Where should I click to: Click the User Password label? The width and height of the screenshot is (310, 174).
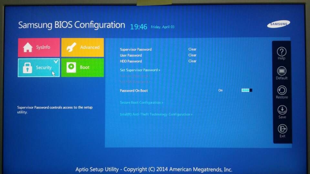click(x=131, y=55)
